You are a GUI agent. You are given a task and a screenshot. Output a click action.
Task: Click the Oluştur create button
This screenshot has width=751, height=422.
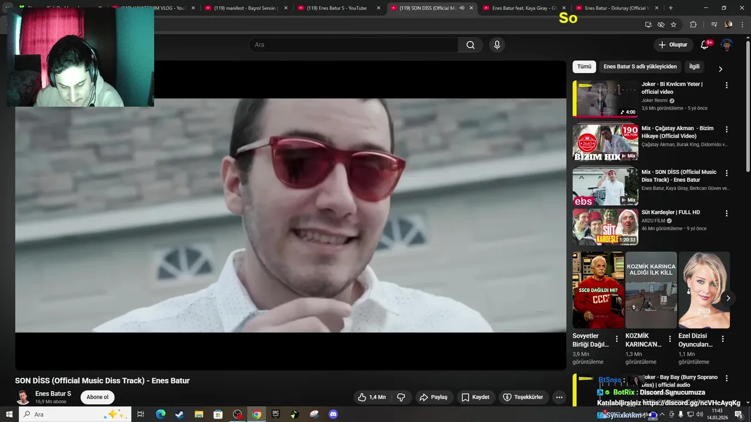click(x=672, y=45)
